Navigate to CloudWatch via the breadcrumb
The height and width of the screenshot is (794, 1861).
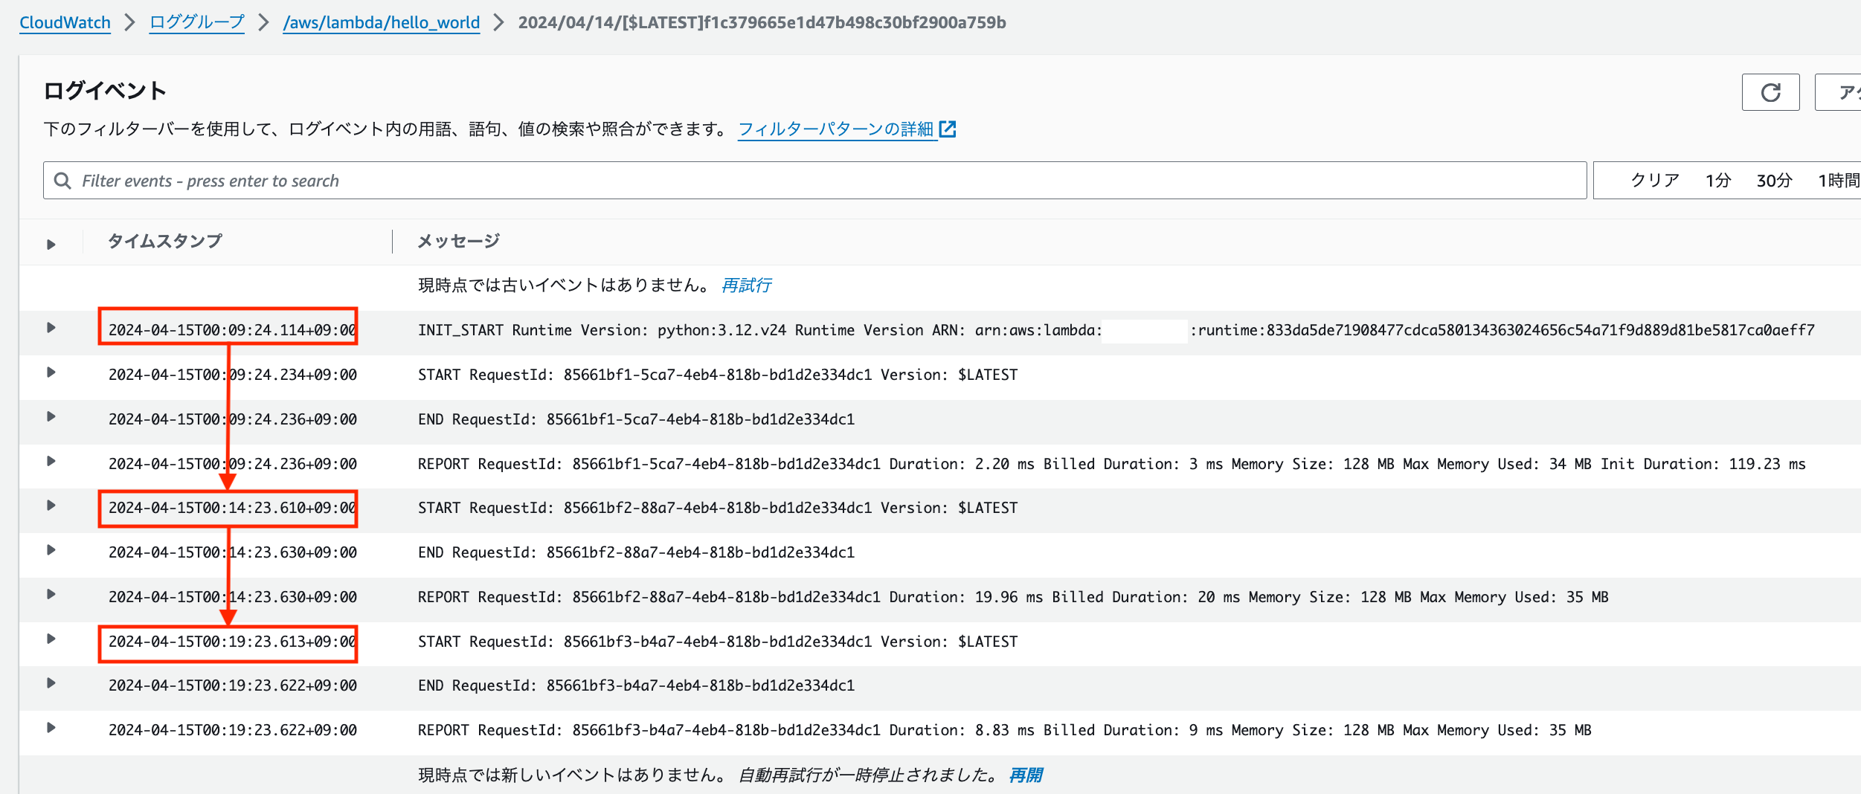tap(65, 22)
